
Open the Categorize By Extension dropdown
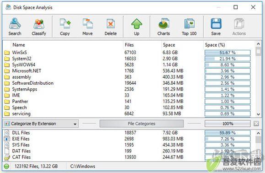pyautogui.click(x=41, y=124)
